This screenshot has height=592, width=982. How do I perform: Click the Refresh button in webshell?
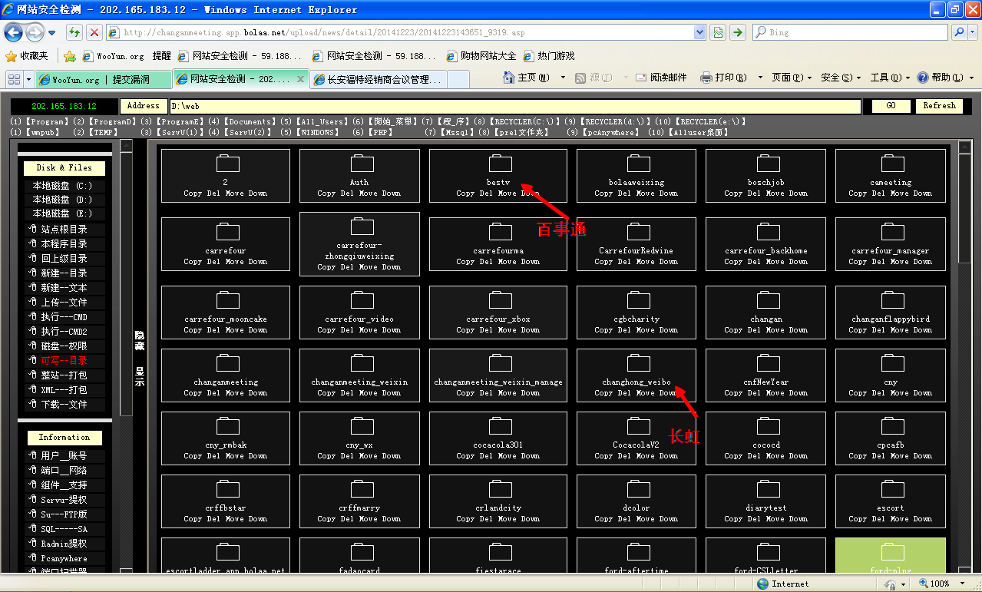(940, 106)
